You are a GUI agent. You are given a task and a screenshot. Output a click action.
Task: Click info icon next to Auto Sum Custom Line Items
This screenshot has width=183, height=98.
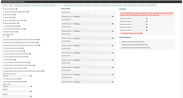141,33
